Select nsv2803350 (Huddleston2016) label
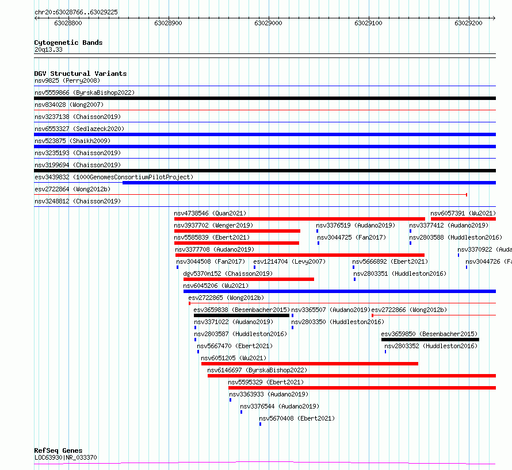Image resolution: width=512 pixels, height=470 pixels. click(338, 322)
